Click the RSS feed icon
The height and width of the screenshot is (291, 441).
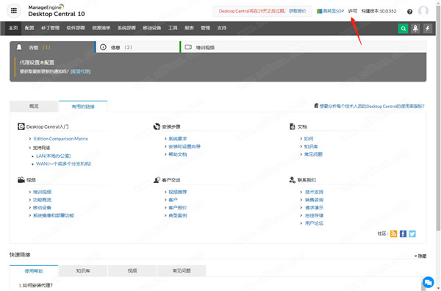point(393,234)
